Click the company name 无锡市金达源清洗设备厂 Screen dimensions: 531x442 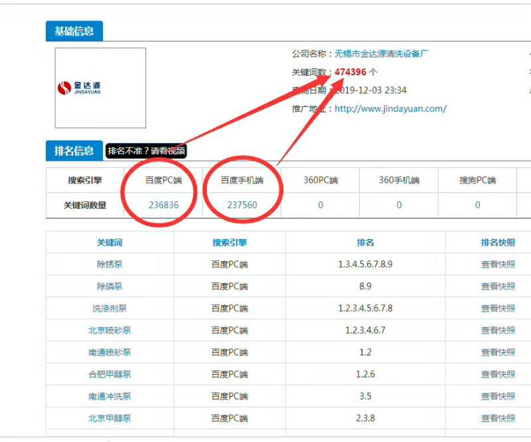click(x=382, y=53)
